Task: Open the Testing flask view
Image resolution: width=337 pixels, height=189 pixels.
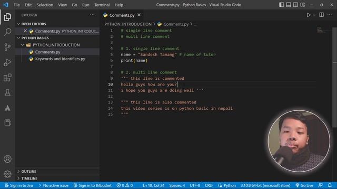Action: [x=7, y=92]
